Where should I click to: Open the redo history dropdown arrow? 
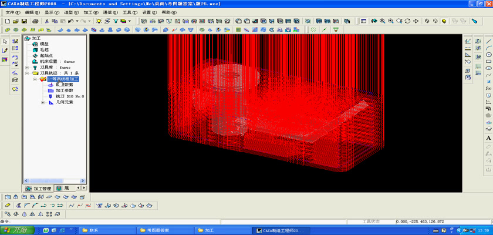point(90,21)
